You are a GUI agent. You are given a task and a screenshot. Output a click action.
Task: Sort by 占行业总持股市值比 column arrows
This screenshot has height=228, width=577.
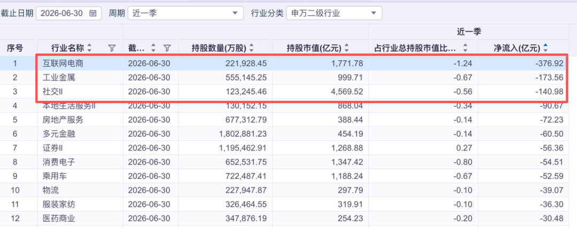(465, 48)
